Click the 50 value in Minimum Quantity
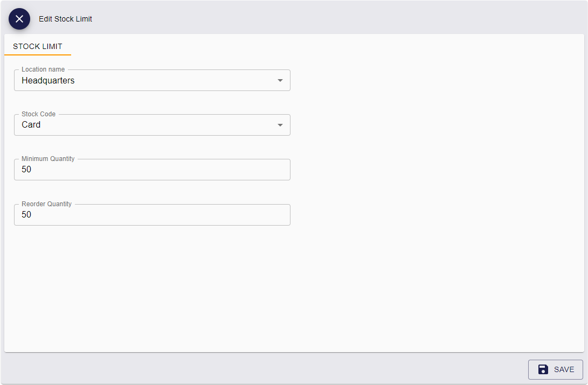The image size is (588, 385). [26, 170]
